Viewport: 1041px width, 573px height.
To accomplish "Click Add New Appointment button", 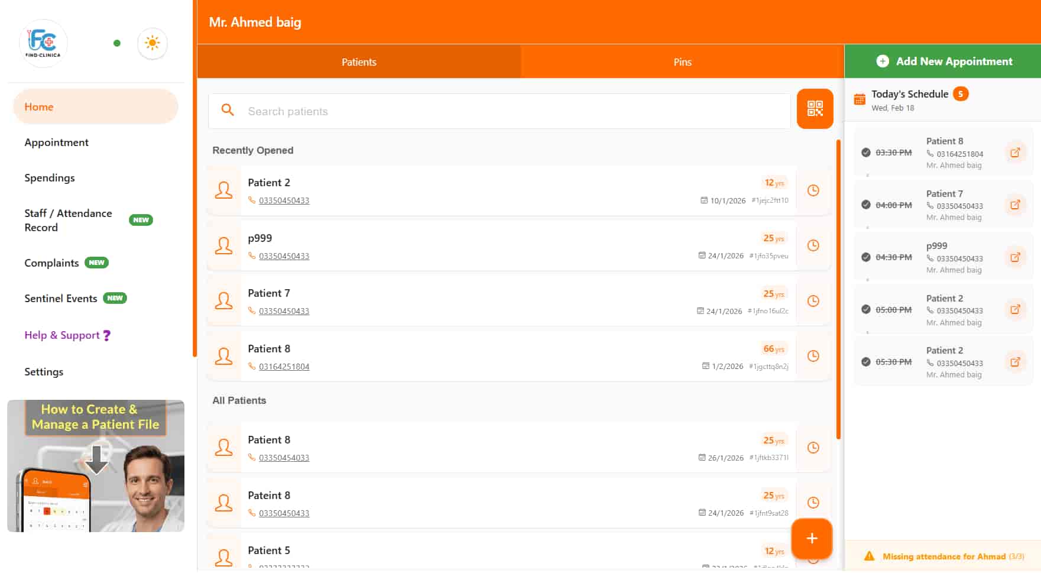I will (x=943, y=61).
